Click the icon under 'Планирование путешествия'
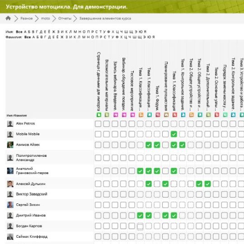This screenshot has height=244, width=244. (x=166, y=115)
